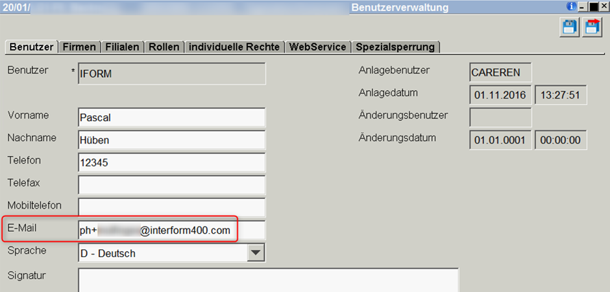The height and width of the screenshot is (292, 610).
Task: Click the blue floppy disk save icon
Action: point(570,27)
